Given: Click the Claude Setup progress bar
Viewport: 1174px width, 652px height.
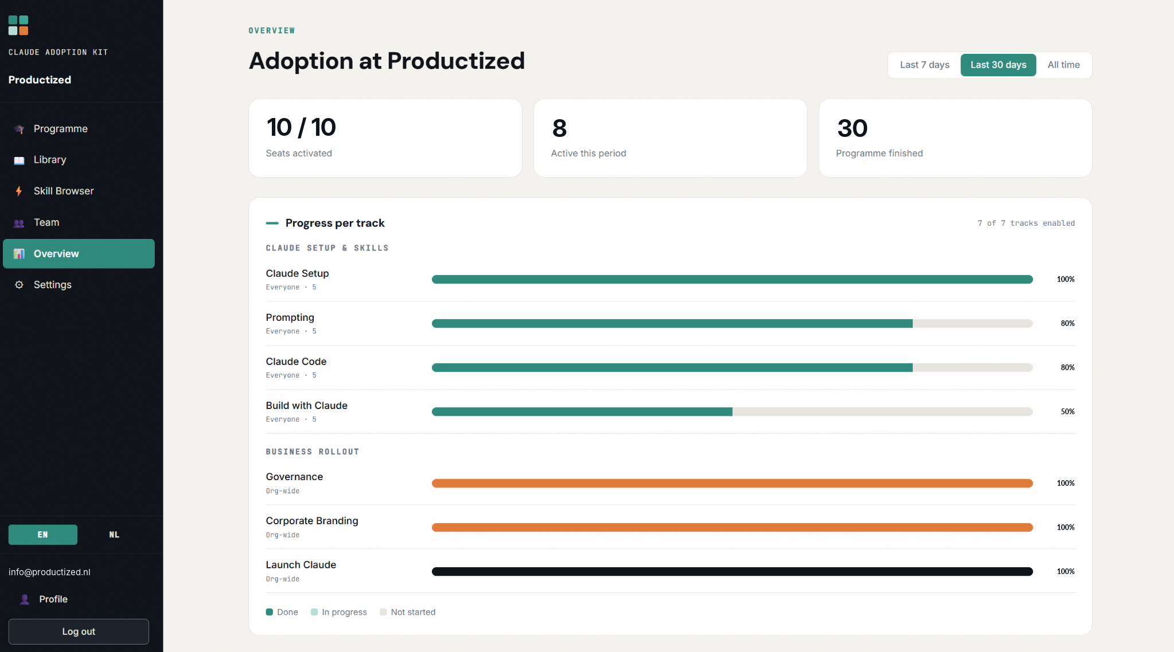Looking at the screenshot, I should 732,280.
